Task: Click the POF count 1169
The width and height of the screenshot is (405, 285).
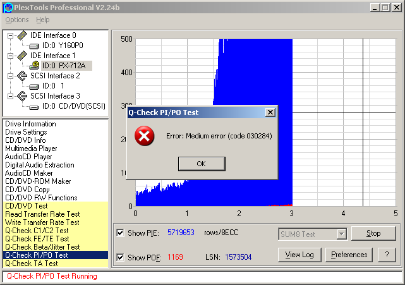Action: [x=175, y=257]
